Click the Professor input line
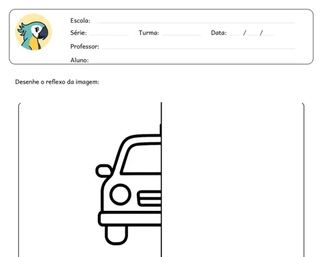This screenshot has width=322, height=257. pyautogui.click(x=199, y=48)
